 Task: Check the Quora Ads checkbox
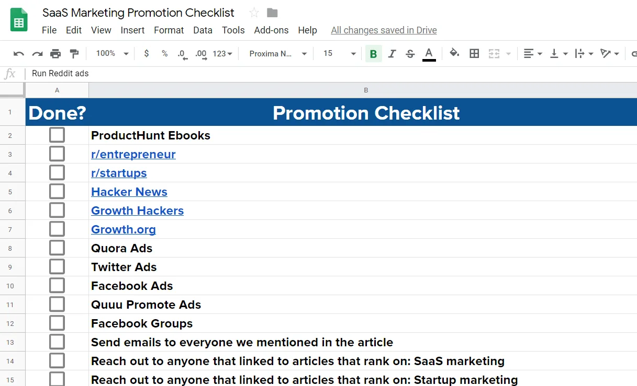(x=57, y=248)
